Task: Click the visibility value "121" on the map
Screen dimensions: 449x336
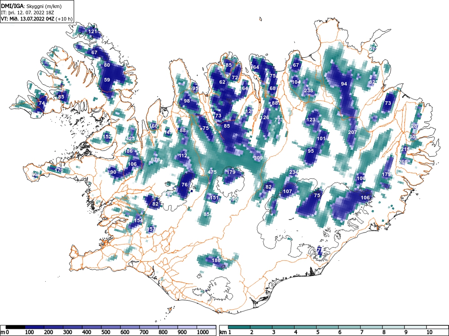Action: click(92, 31)
